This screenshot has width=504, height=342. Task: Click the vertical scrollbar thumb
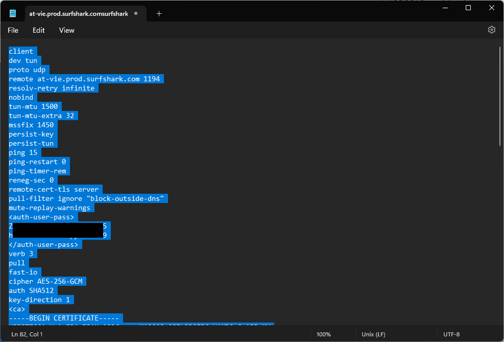click(x=500, y=96)
